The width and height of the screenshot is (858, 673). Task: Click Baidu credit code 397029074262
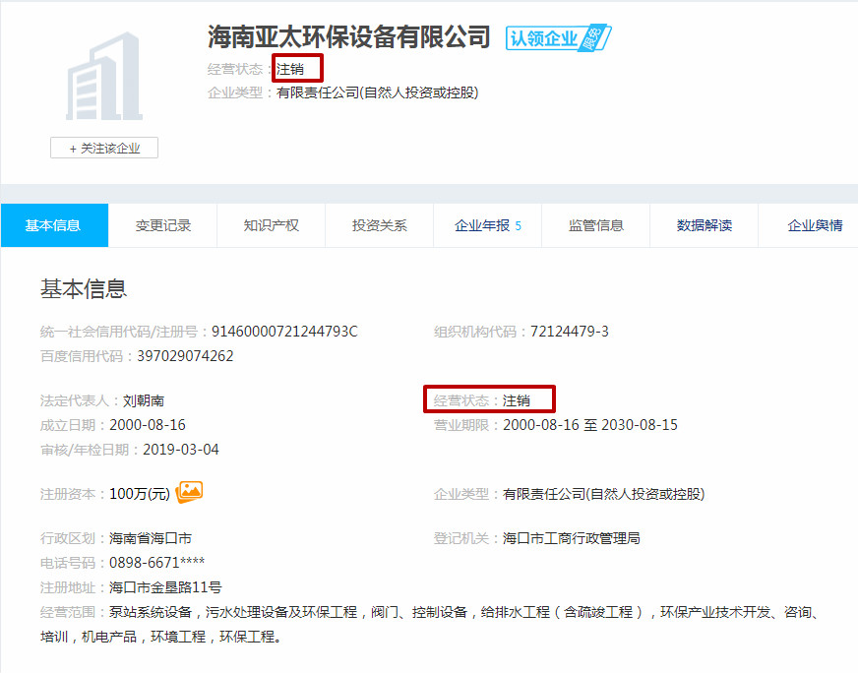[x=185, y=356]
